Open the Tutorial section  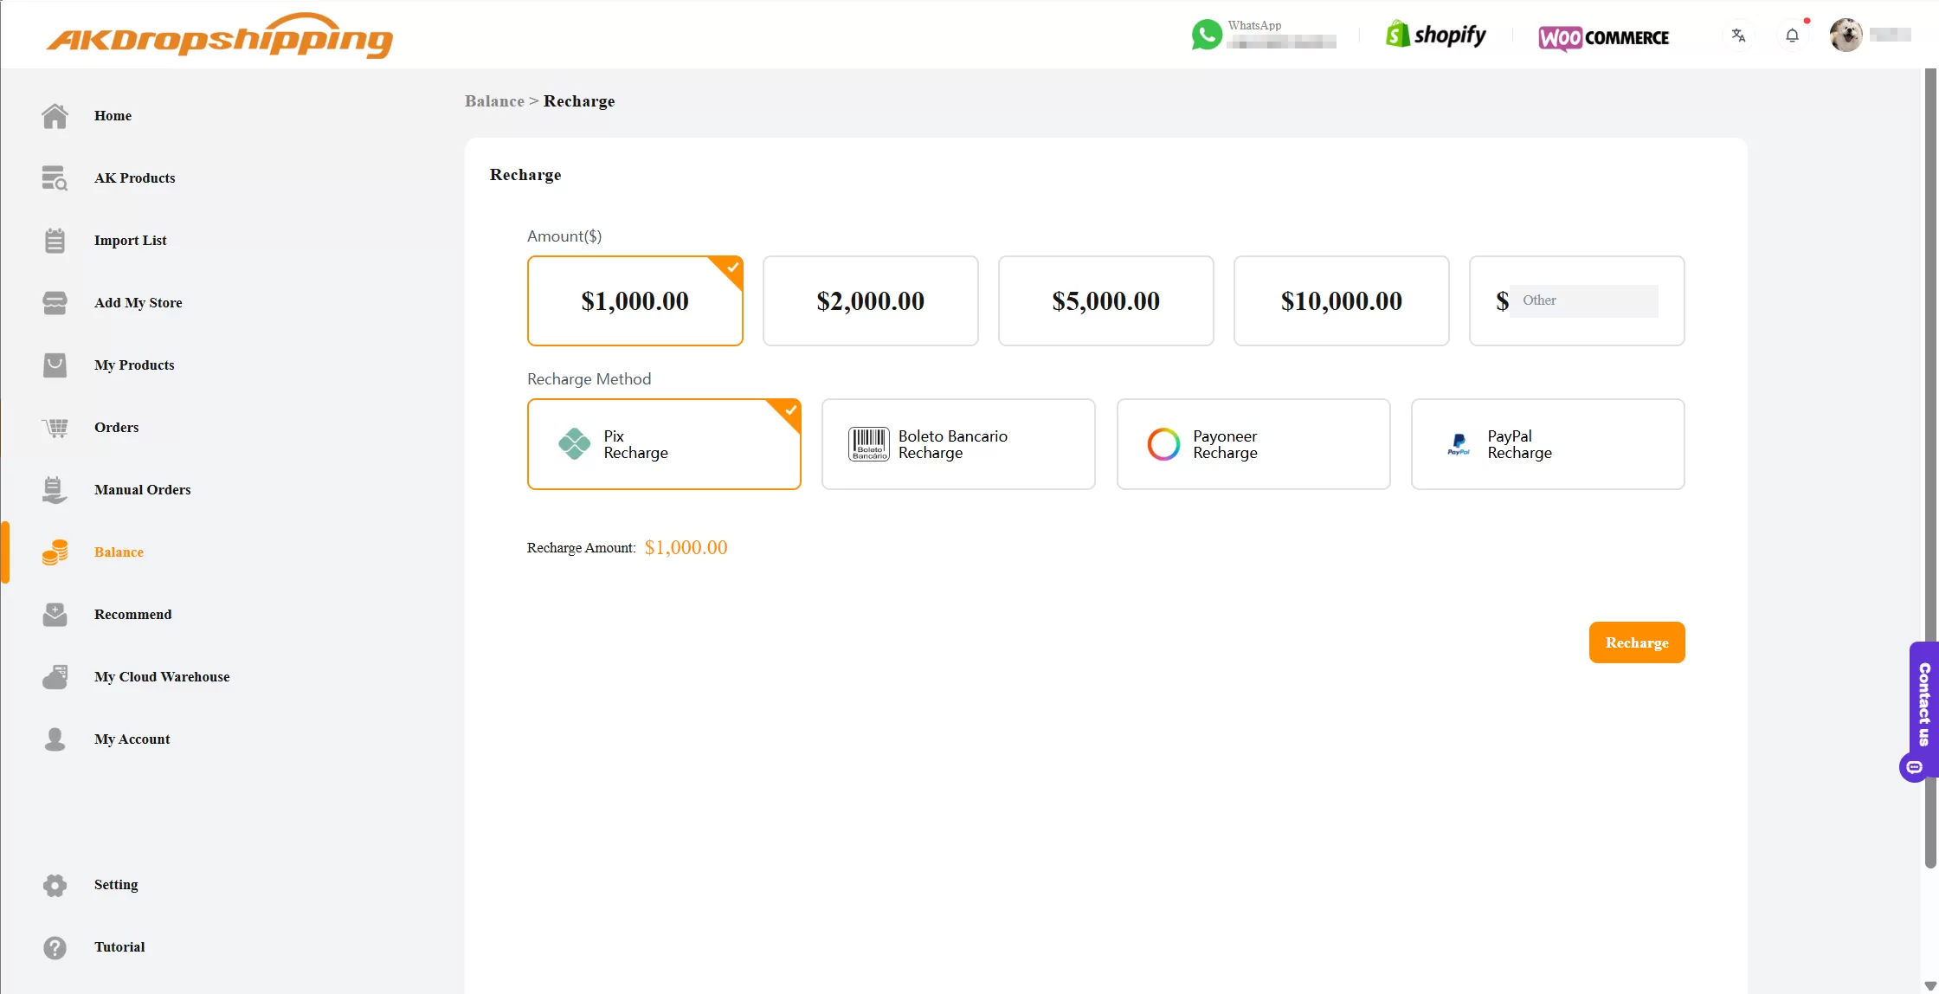click(119, 946)
